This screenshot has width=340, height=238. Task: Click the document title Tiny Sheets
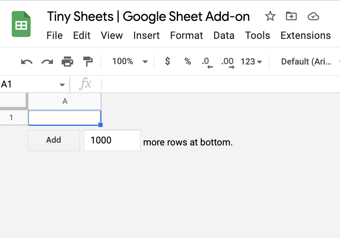point(148,16)
